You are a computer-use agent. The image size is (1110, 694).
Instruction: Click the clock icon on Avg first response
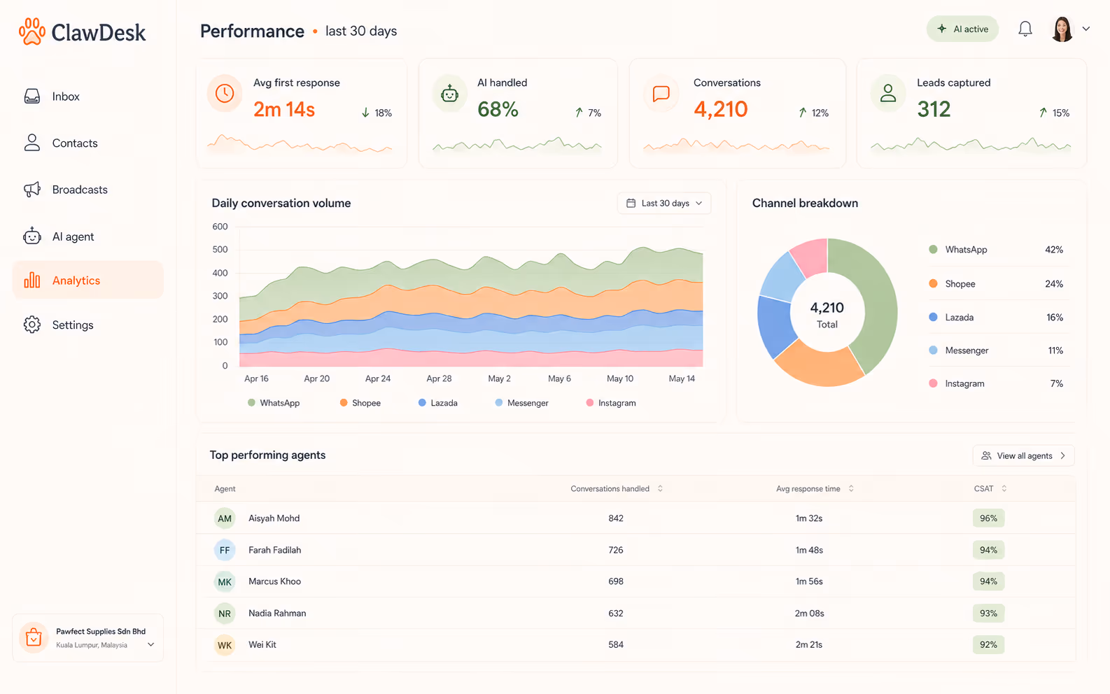[x=225, y=93]
